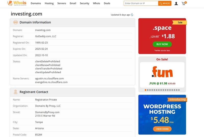204x137 pixels.
Task: Click the .FUN @ $1.98 offer text
Action: pyautogui.click(x=158, y=83)
